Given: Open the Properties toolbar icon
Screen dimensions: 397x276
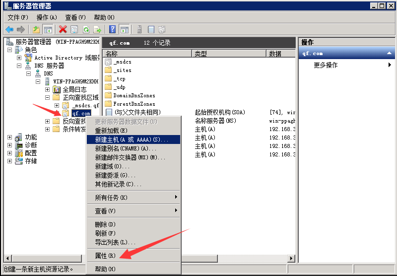Looking at the screenshot, I should point(74,30).
